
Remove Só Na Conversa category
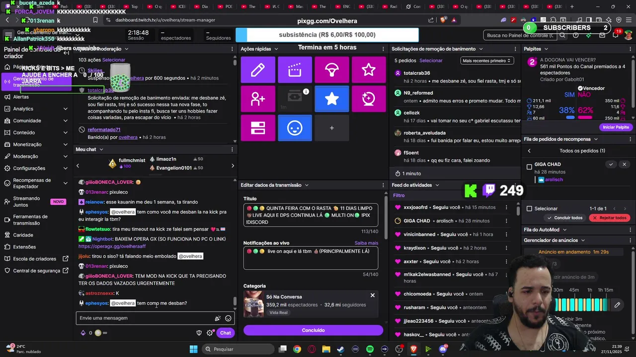373,296
